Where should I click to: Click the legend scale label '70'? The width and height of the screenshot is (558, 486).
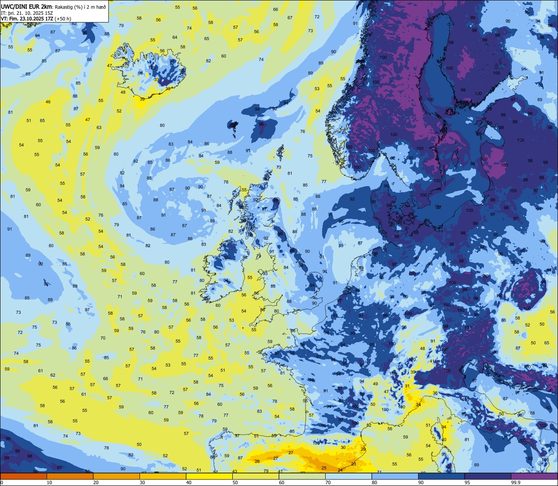pyautogui.click(x=328, y=483)
